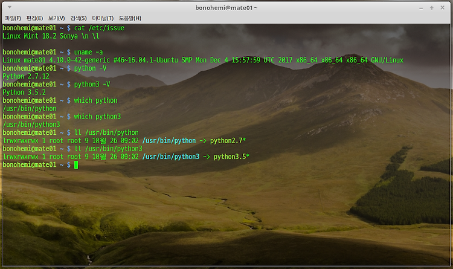Click the 'python2.7*' symlink target
Image resolution: width=453 pixels, height=269 pixels.
pyautogui.click(x=228, y=141)
